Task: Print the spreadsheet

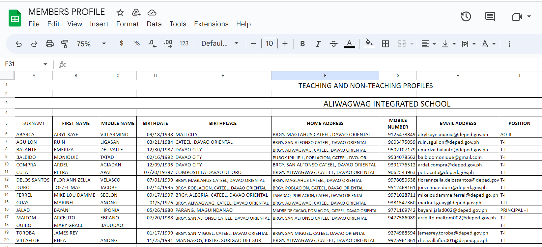Action: point(49,44)
